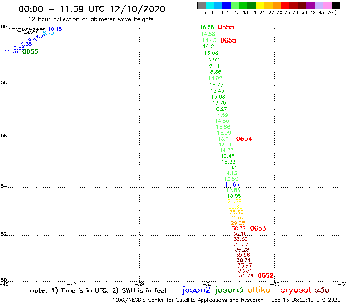Click the '70 (ft)' legend label
The height and width of the screenshot is (304, 346).
pyautogui.click(x=334, y=12)
